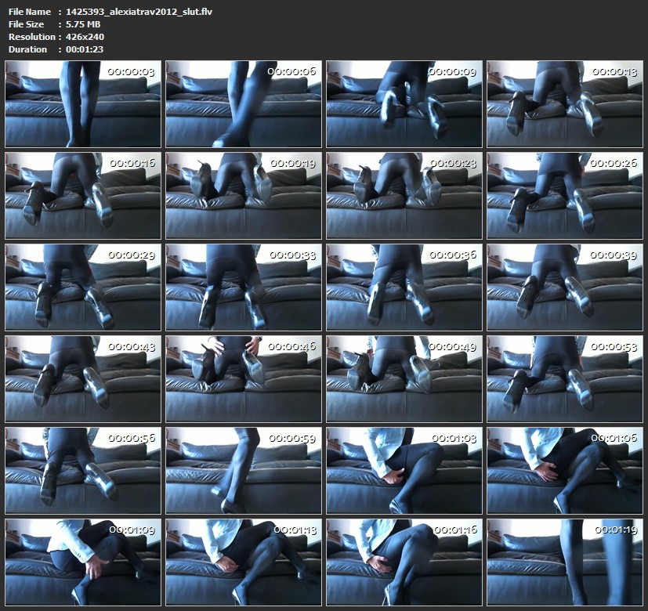
Task: Click the last frame at 00:01:19
Action: 565,562
